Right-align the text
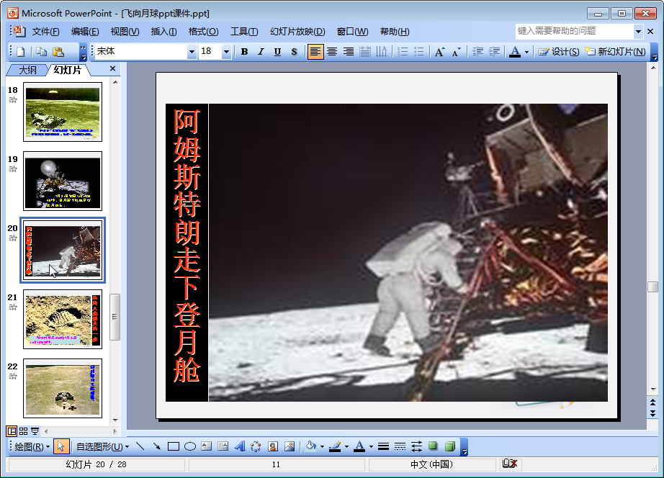Image resolution: width=664 pixels, height=478 pixels. (349, 52)
